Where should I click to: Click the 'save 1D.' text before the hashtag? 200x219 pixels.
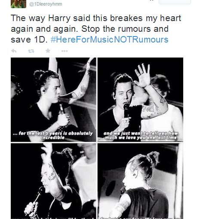click(x=29, y=40)
